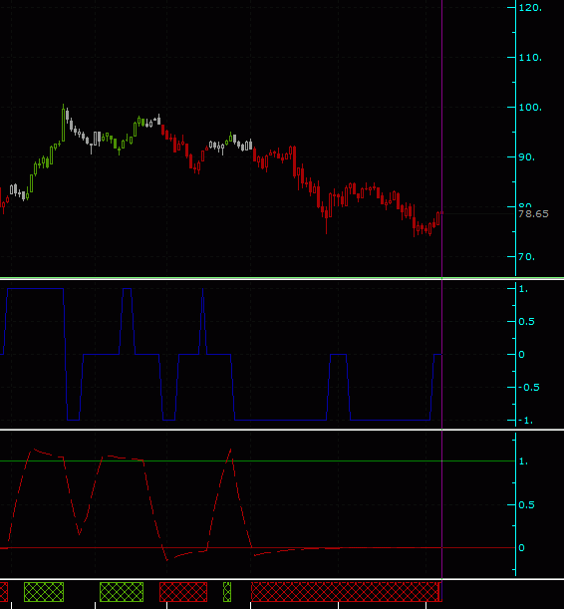Click the 90 price axis label
Image resolution: width=564 pixels, height=609 pixels.
click(x=527, y=156)
